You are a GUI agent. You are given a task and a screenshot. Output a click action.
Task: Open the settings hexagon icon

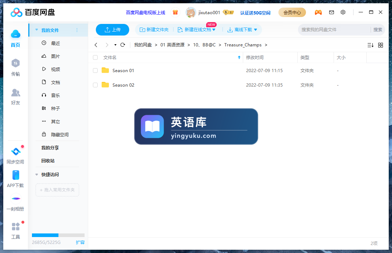(343, 12)
